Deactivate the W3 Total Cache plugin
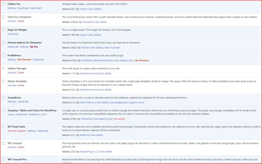Image resolution: width=262 pixels, height=164 pixels. click(x=43, y=131)
